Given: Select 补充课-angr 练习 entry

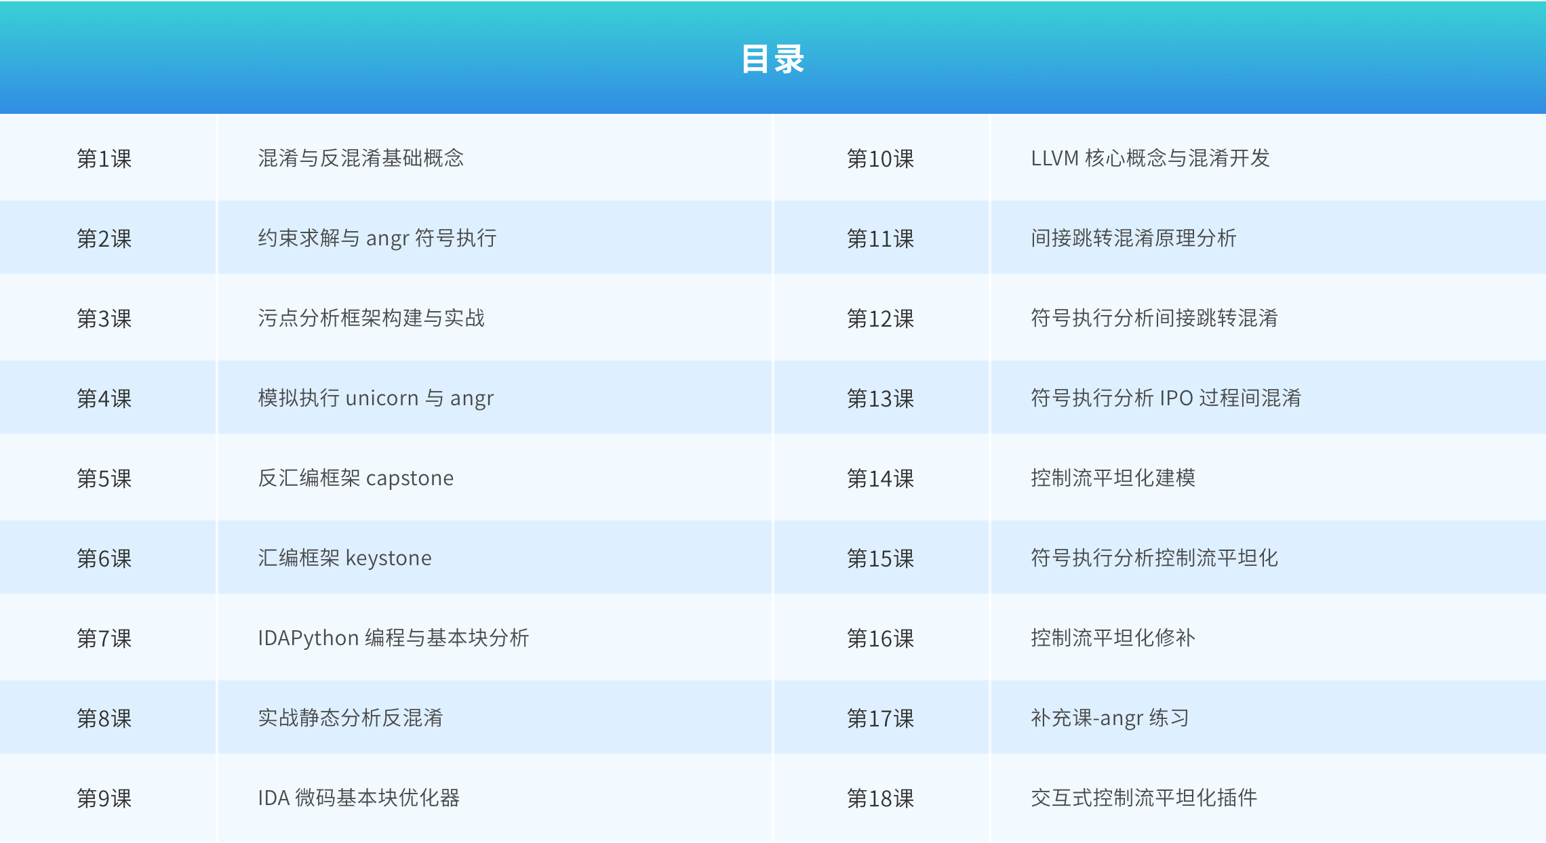Looking at the screenshot, I should click(x=1109, y=718).
